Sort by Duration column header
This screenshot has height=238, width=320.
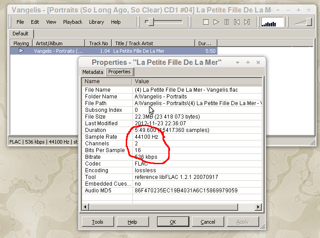point(206,43)
